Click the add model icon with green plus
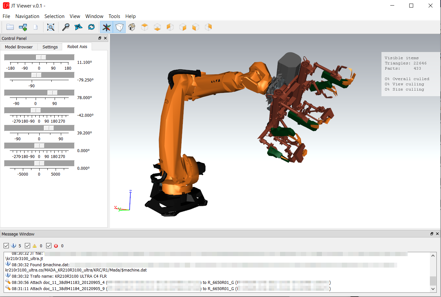This screenshot has height=297, width=441. point(23,27)
